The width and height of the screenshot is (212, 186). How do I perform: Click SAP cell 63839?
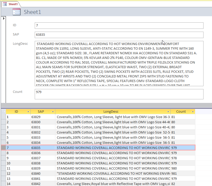(43, 168)
